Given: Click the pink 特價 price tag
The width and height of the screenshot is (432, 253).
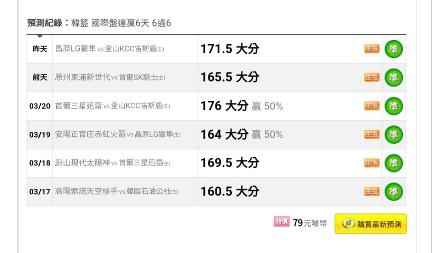Looking at the screenshot, I should click(281, 222).
